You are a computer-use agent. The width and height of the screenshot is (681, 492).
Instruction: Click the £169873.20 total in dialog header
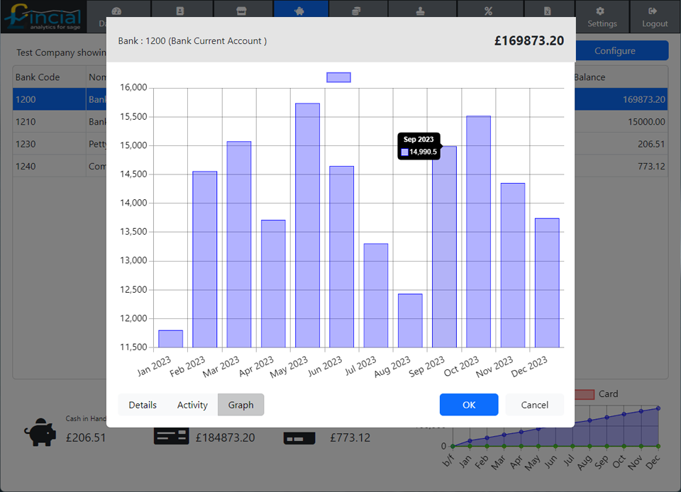[x=529, y=41]
